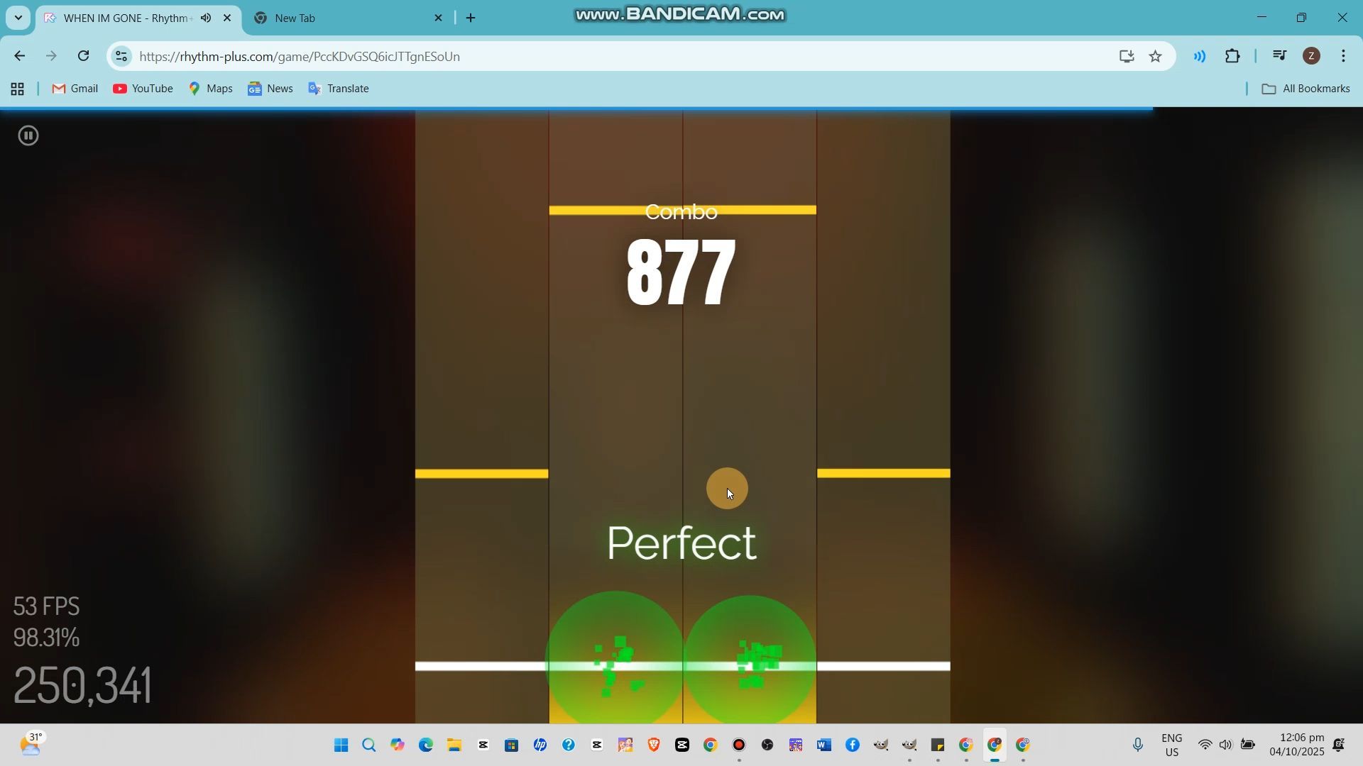Screen dimensions: 1363x766
Task: Open the YouTube bookmark
Action: (143, 89)
